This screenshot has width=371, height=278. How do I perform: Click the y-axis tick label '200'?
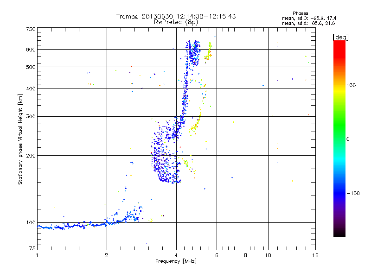[x=31, y=156]
